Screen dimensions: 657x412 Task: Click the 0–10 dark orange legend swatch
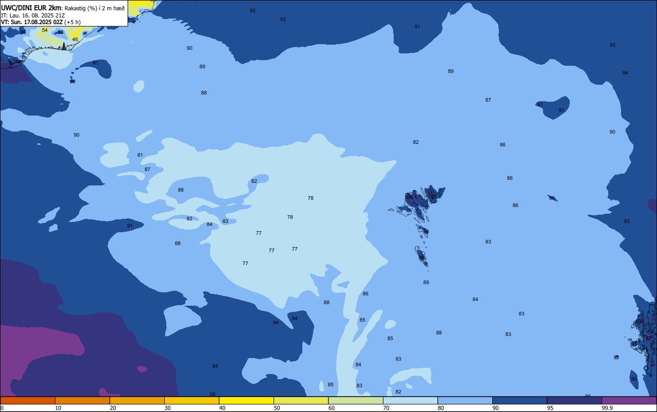click(x=28, y=400)
